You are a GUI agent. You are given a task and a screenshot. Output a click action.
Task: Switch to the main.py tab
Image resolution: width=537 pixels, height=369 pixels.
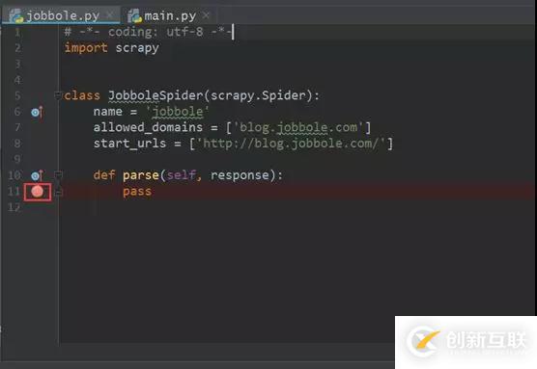click(170, 15)
